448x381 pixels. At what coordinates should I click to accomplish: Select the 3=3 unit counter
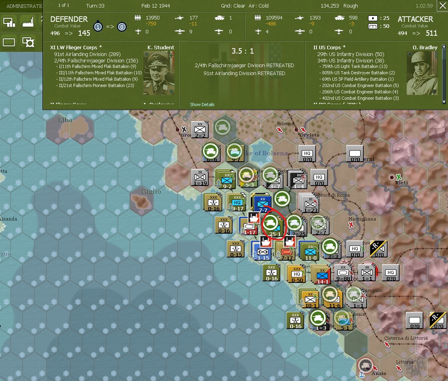pyautogui.click(x=332, y=250)
